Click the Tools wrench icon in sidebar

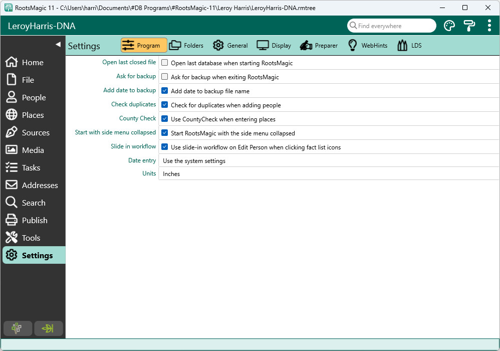(x=12, y=237)
